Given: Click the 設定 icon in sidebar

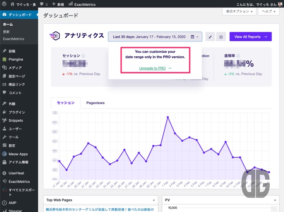Looking at the screenshot, I should (4, 145).
